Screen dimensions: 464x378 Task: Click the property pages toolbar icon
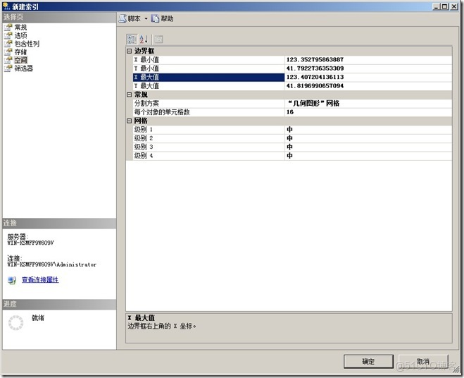[158, 39]
